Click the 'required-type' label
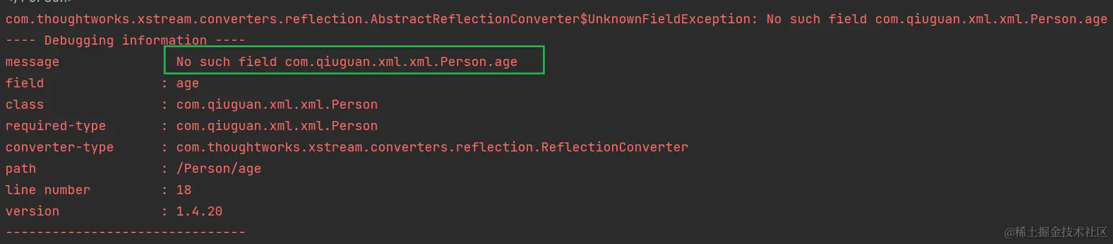Viewport: 1113px width, 244px height. [x=56, y=126]
